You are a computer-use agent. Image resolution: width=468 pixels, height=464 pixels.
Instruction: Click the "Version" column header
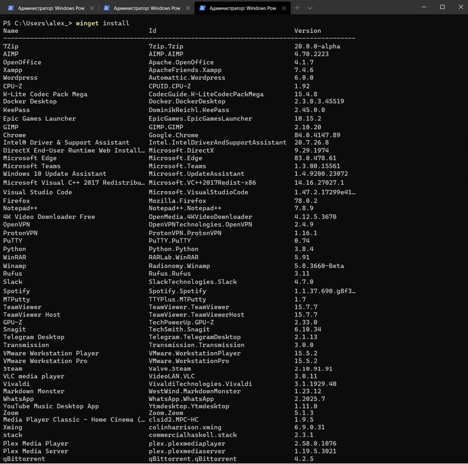[x=308, y=31]
